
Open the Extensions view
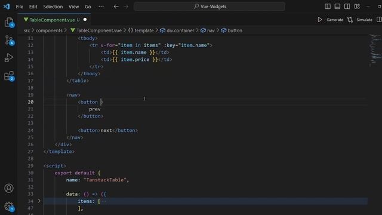[x=9, y=76]
